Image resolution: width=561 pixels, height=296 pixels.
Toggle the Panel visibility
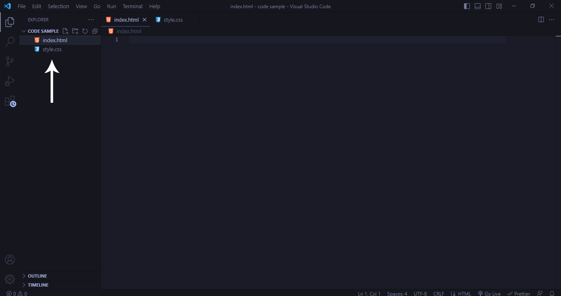(x=477, y=6)
